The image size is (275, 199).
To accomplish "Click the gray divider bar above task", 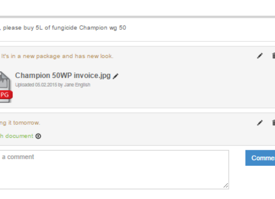I will (x=137, y=17).
